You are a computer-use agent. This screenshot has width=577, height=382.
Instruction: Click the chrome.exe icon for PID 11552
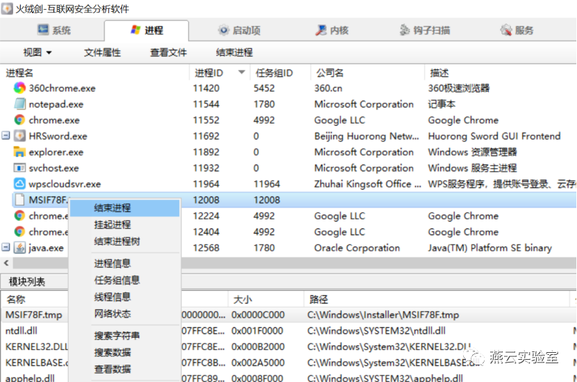point(19,120)
